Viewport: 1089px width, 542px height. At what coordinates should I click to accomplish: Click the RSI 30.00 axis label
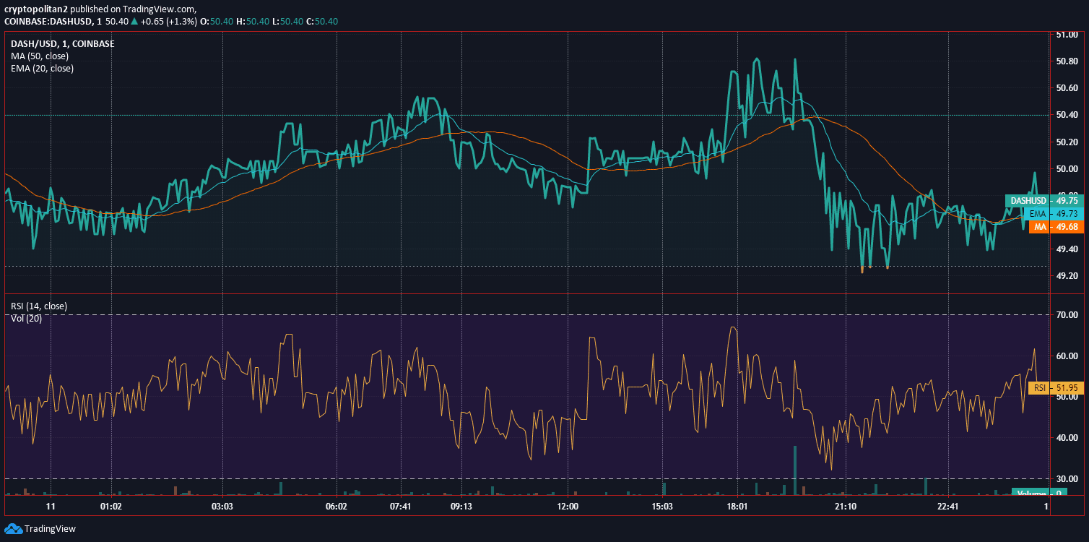[1067, 479]
